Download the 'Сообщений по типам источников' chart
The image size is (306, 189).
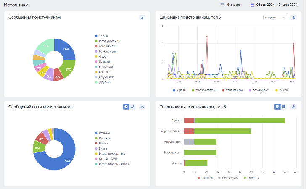142,107
